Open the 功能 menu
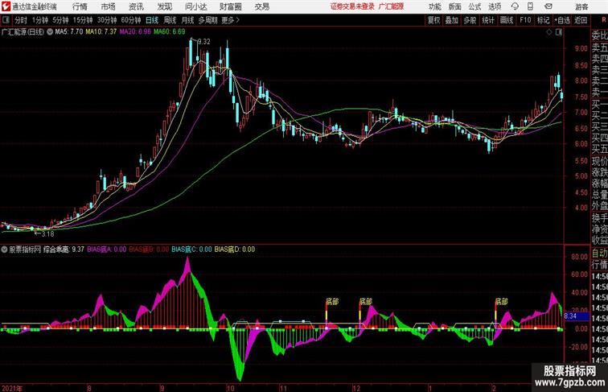Image resolution: width=608 pixels, height=392 pixels. click(x=434, y=6)
